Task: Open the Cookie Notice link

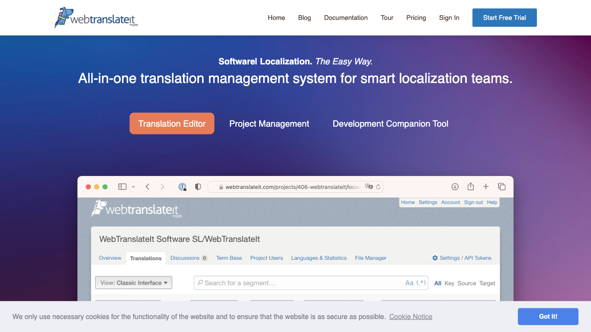Action: click(411, 316)
